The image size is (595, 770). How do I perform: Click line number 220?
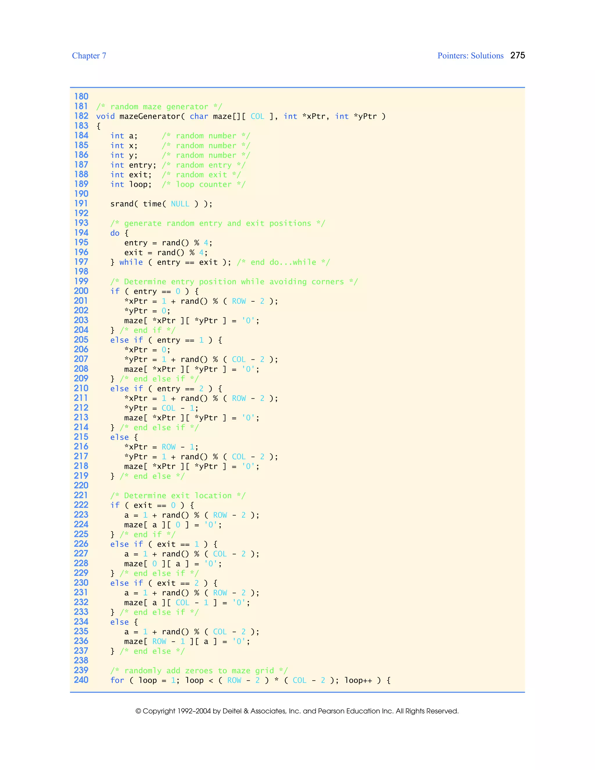click(81, 486)
